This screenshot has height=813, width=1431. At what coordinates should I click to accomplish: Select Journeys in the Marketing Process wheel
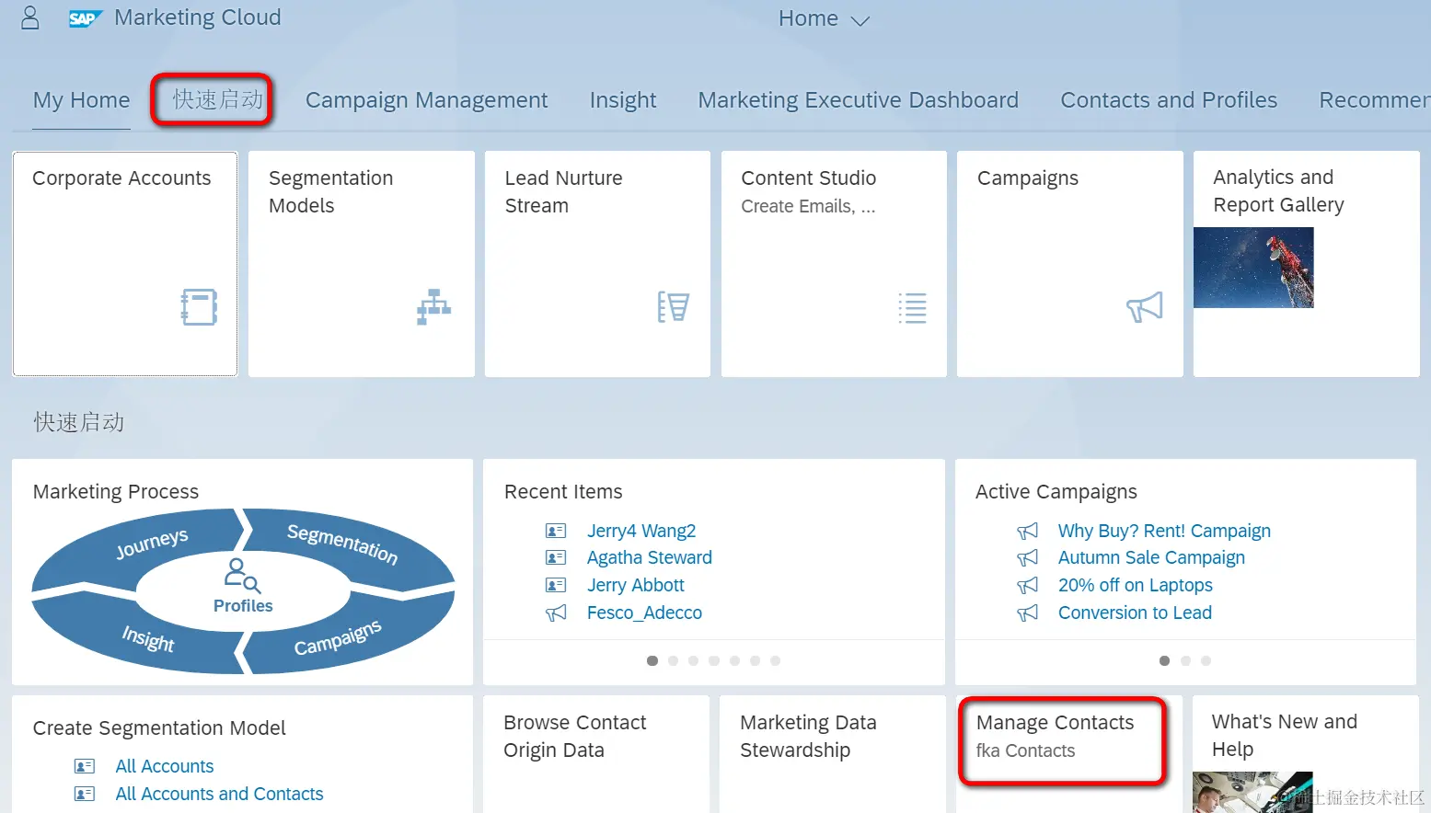(152, 543)
